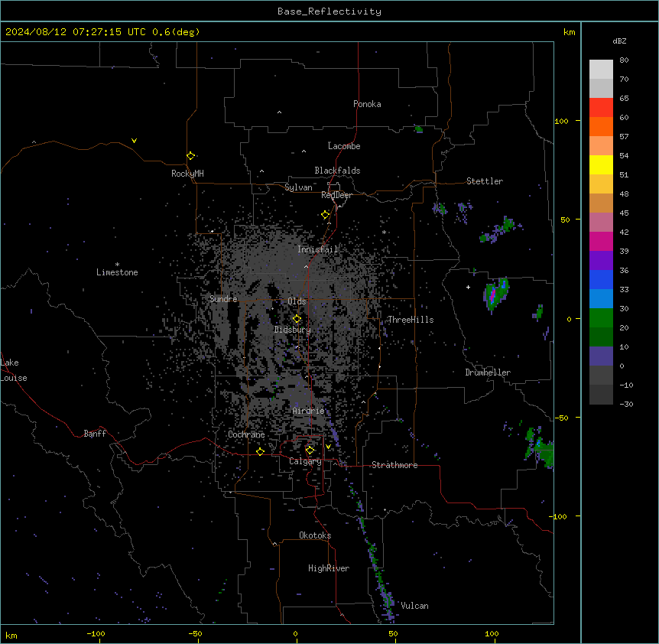Click the HighRiver label
Viewport: 659px width, 644px height.
[x=329, y=568]
